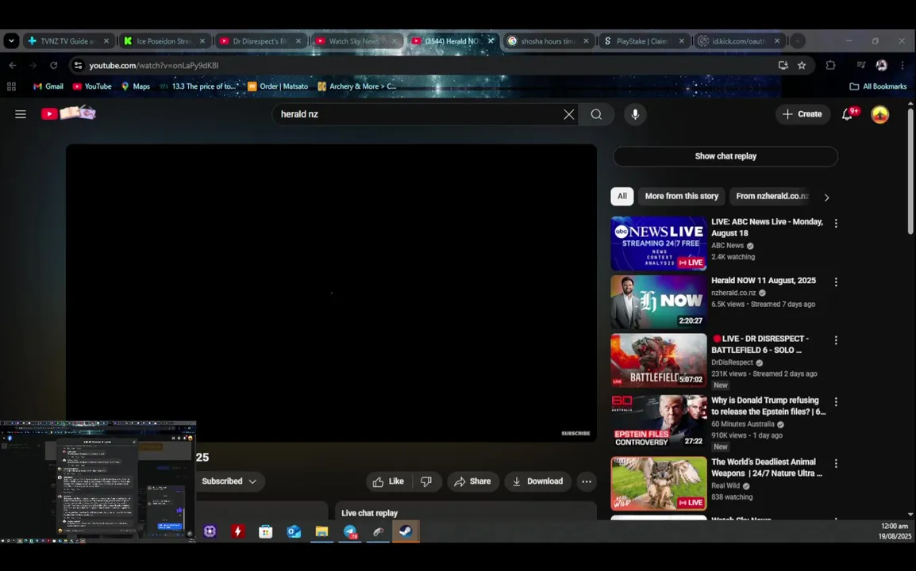Open Chrome extensions puzzle icon
This screenshot has height=571, width=916.
(x=830, y=65)
